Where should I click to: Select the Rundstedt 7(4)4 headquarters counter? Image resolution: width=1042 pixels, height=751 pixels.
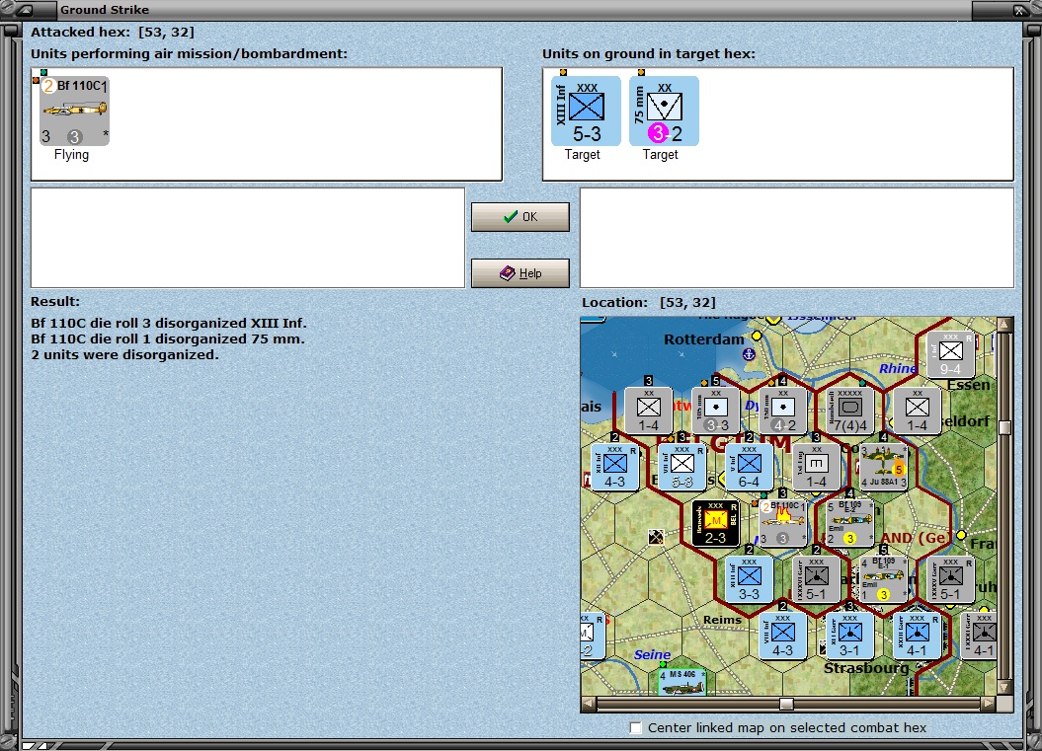tap(850, 411)
